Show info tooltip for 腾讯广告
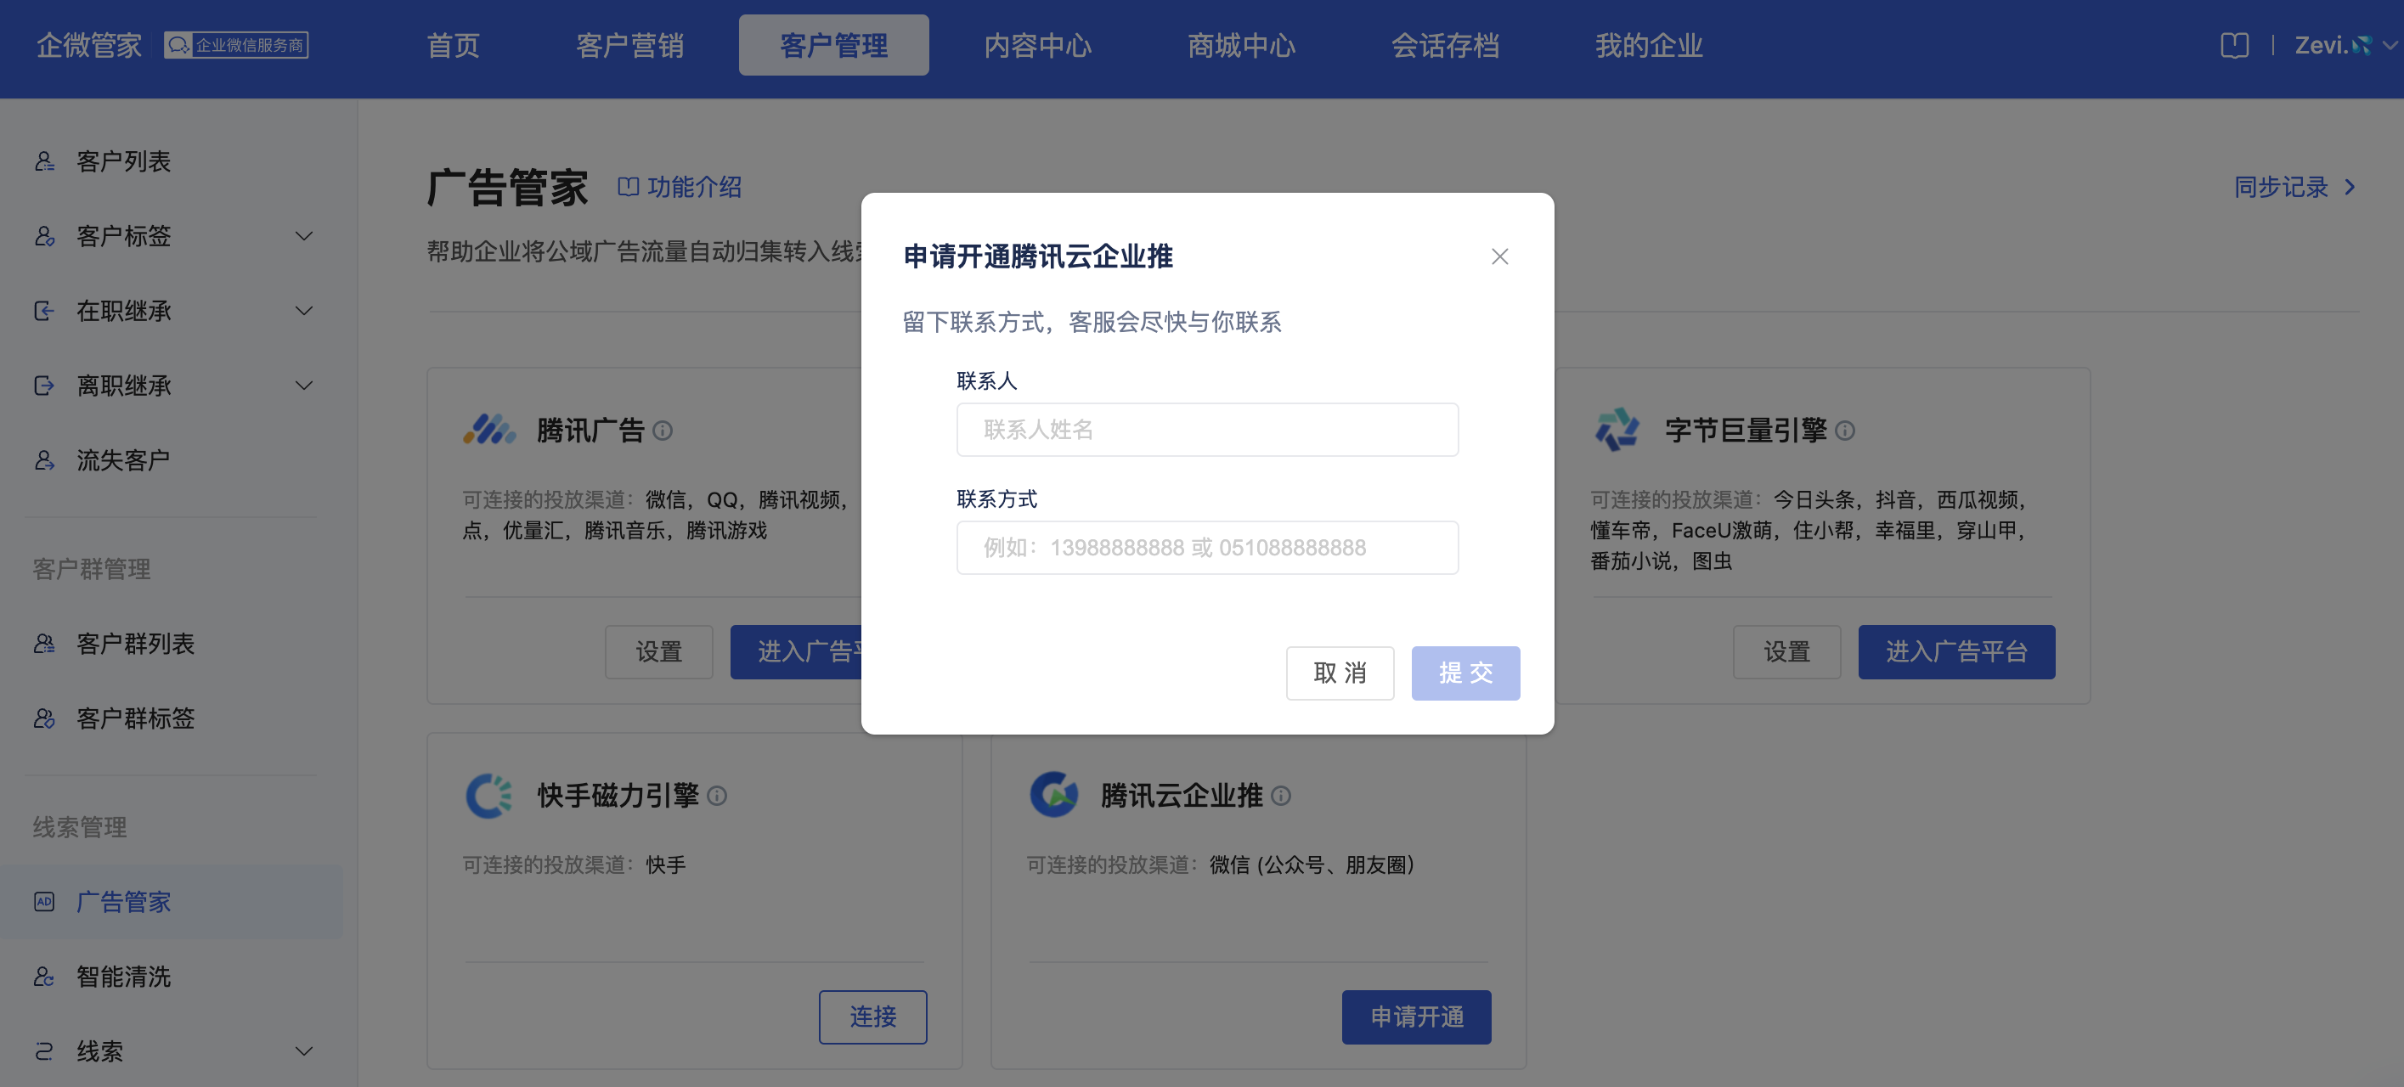 663,431
